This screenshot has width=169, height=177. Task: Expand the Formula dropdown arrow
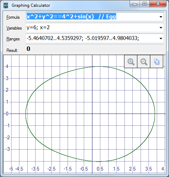[161, 17]
